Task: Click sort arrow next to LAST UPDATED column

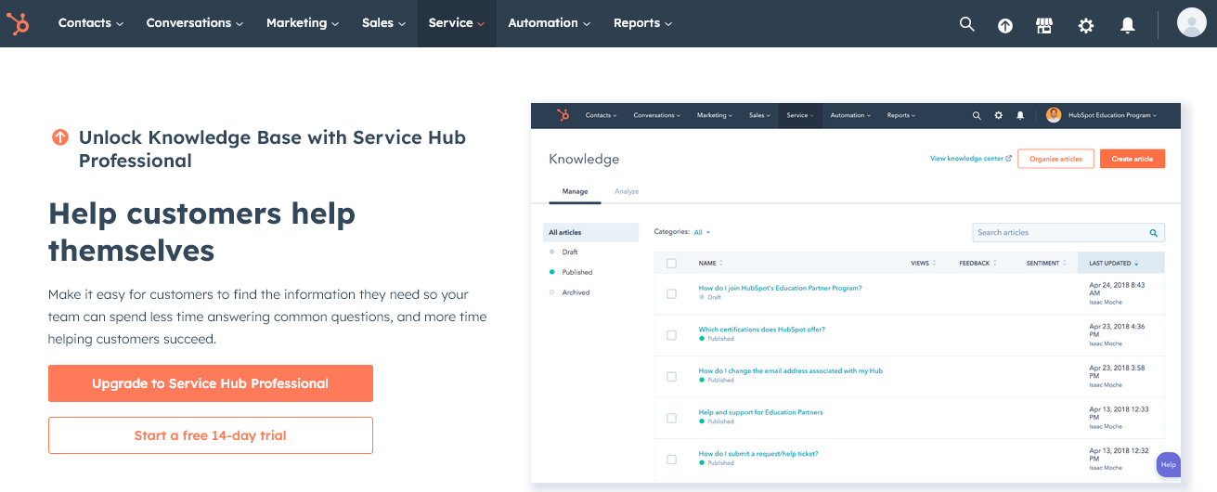Action: 1136,264
